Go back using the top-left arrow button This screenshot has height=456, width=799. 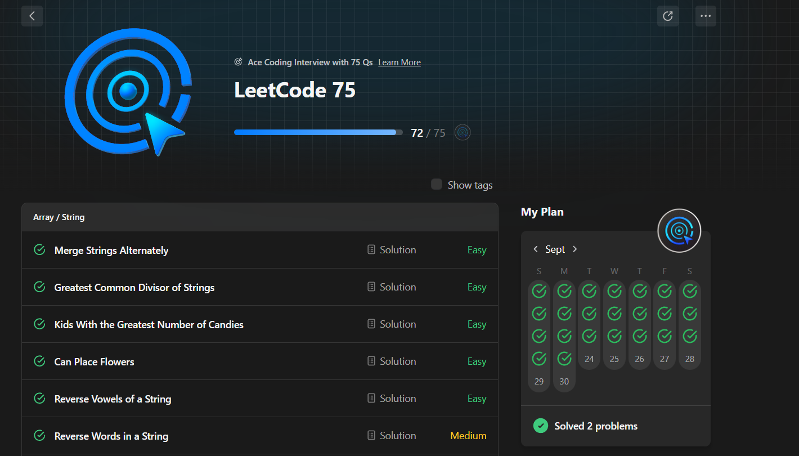point(32,16)
